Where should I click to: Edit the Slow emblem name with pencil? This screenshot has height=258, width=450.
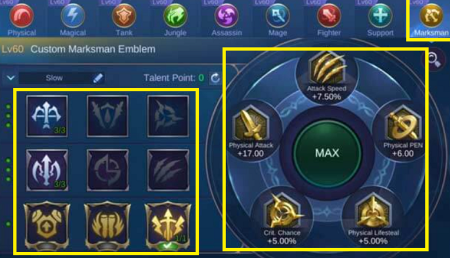pyautogui.click(x=98, y=78)
